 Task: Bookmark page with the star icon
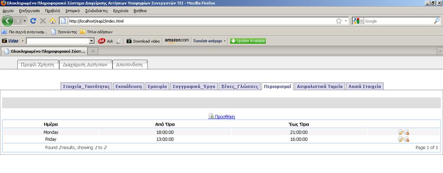coord(339,21)
